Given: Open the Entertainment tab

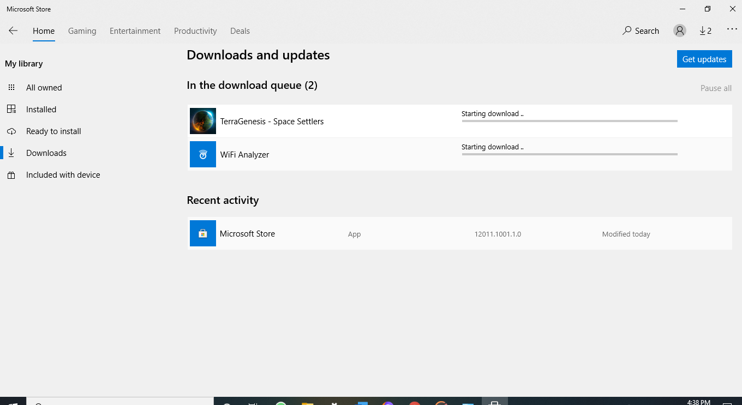Looking at the screenshot, I should 135,31.
